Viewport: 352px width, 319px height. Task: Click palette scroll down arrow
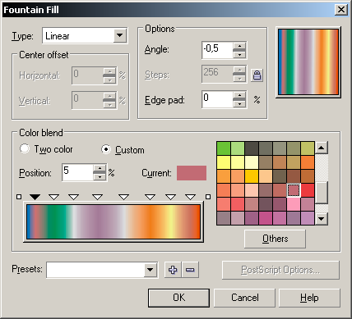pos(322,218)
